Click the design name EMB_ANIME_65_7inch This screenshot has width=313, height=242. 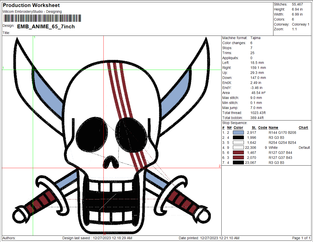pyautogui.click(x=46, y=27)
